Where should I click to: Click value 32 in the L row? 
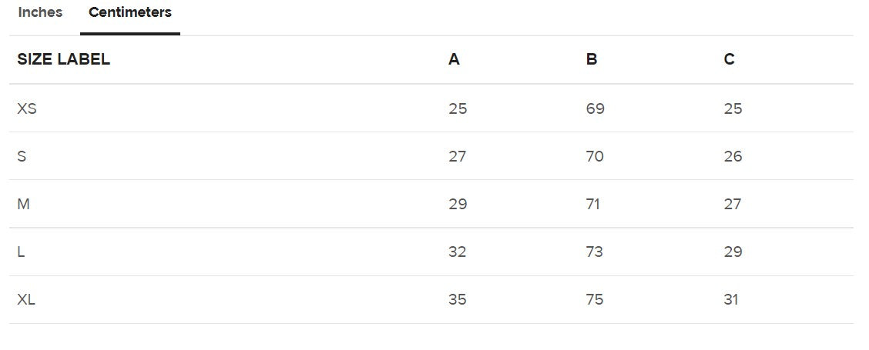458,252
